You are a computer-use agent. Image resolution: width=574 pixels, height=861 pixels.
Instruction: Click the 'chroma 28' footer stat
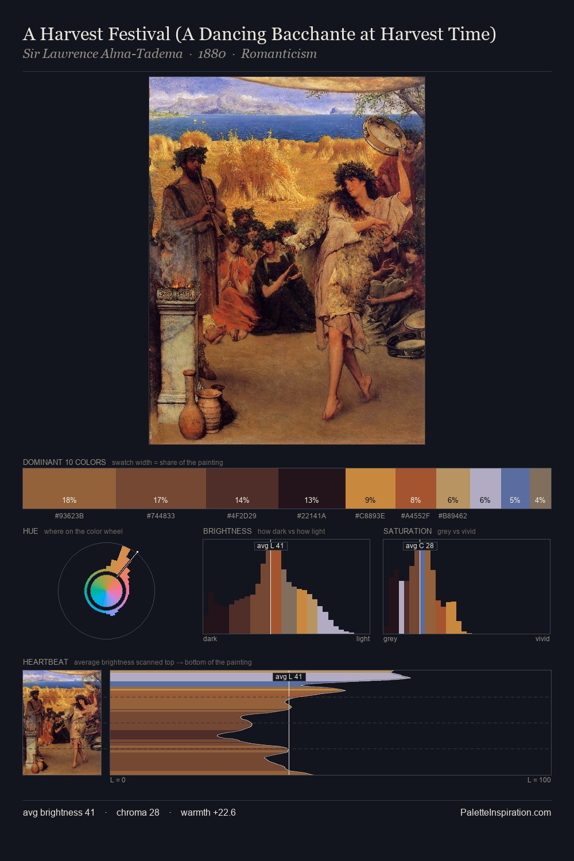pyautogui.click(x=138, y=812)
